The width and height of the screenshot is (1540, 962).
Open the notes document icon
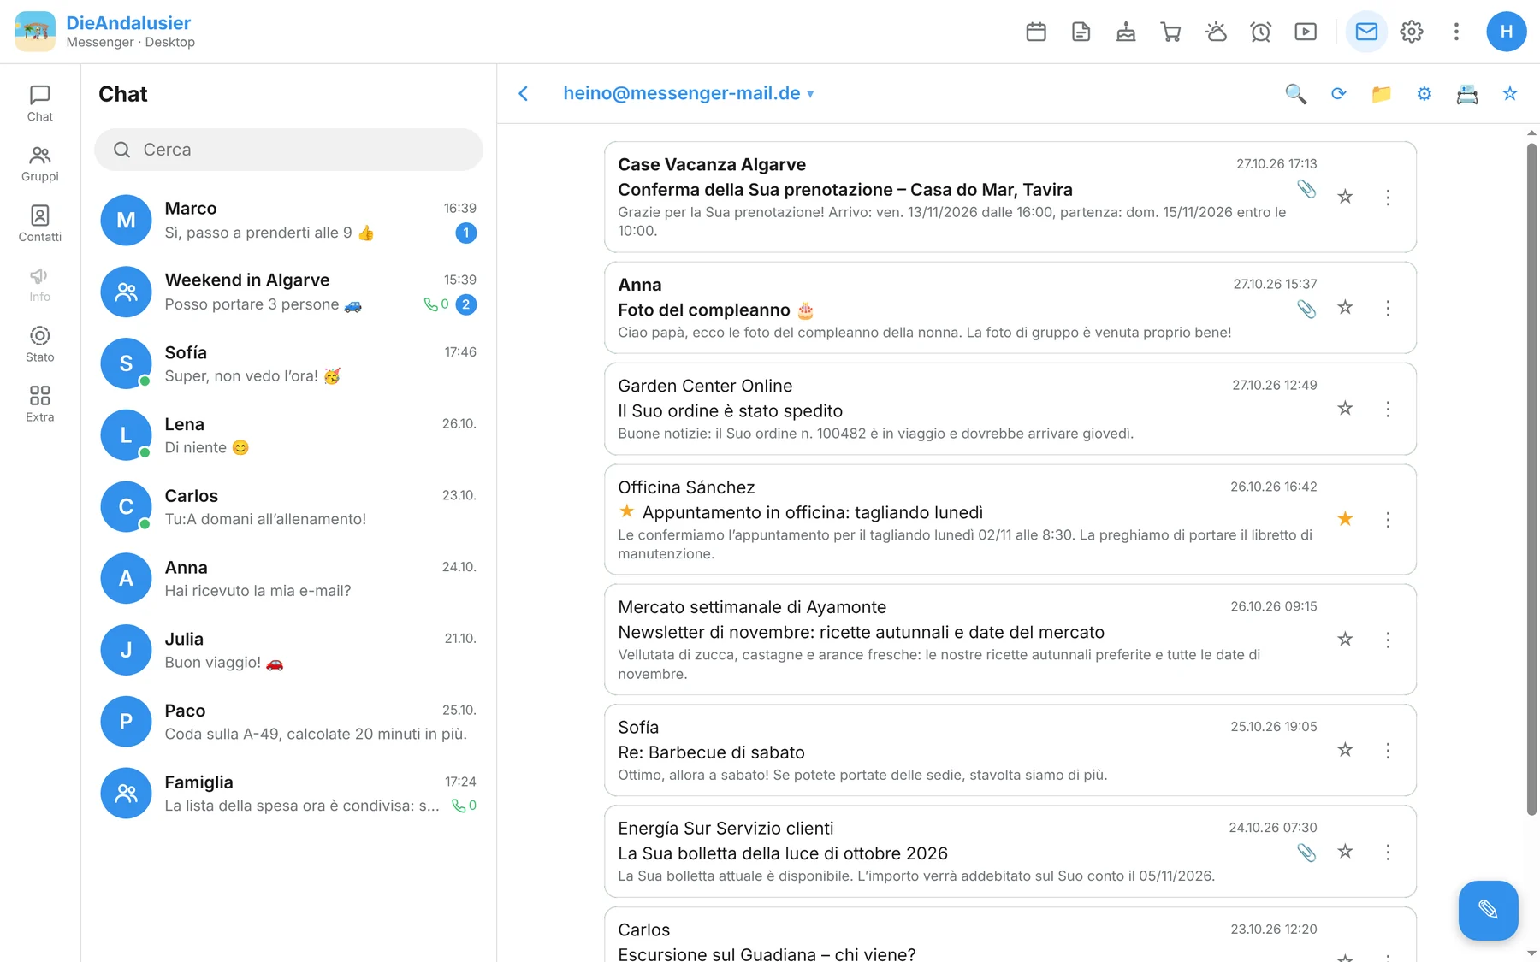(x=1081, y=32)
